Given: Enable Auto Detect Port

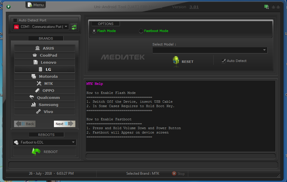Looking at the screenshot, I should coord(15,20).
